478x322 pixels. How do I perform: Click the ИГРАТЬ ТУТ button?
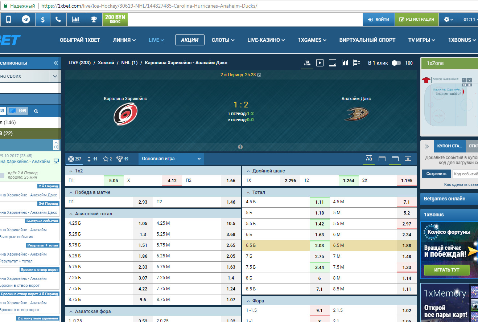[446, 270]
